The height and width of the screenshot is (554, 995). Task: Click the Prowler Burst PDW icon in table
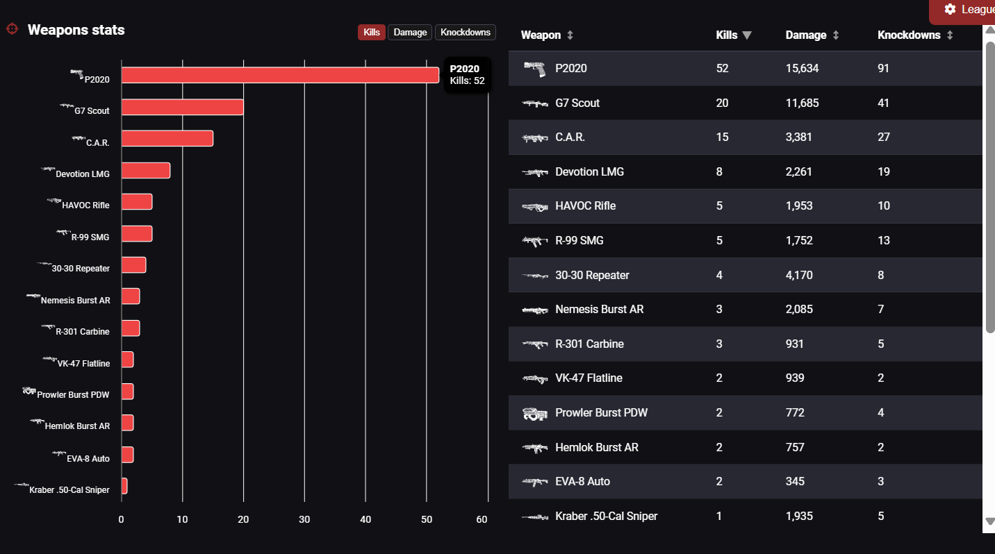[x=534, y=413]
